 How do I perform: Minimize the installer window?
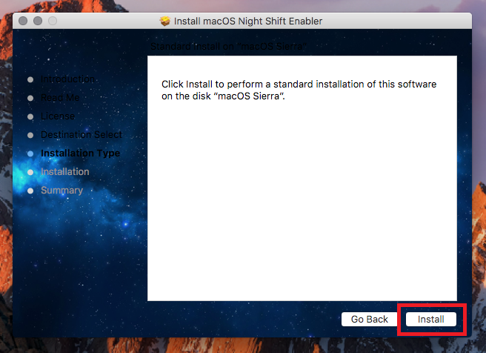tap(38, 21)
